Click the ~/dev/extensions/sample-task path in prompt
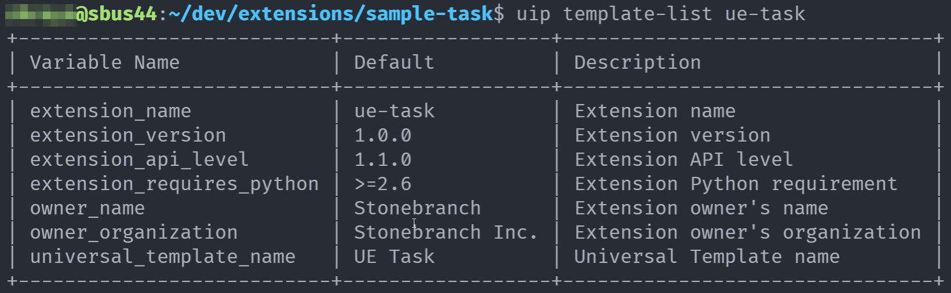 pyautogui.click(x=330, y=14)
